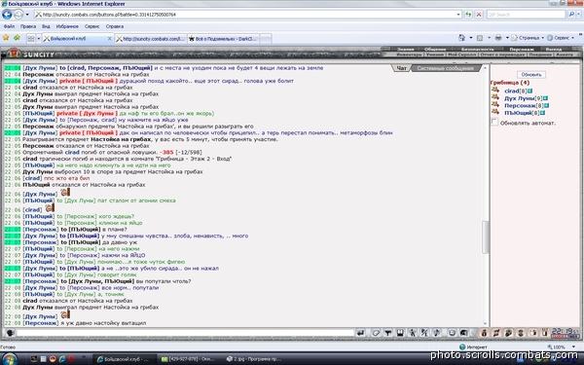Click player name cirad[8] in room list
584x365 pixels.
pyautogui.click(x=515, y=91)
